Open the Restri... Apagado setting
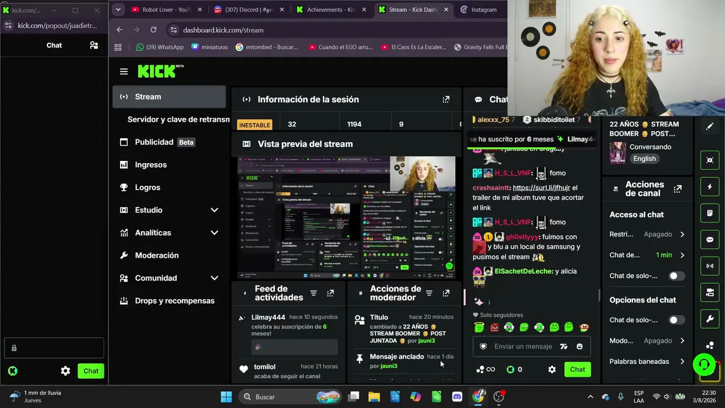This screenshot has width=725, height=408. [x=647, y=234]
